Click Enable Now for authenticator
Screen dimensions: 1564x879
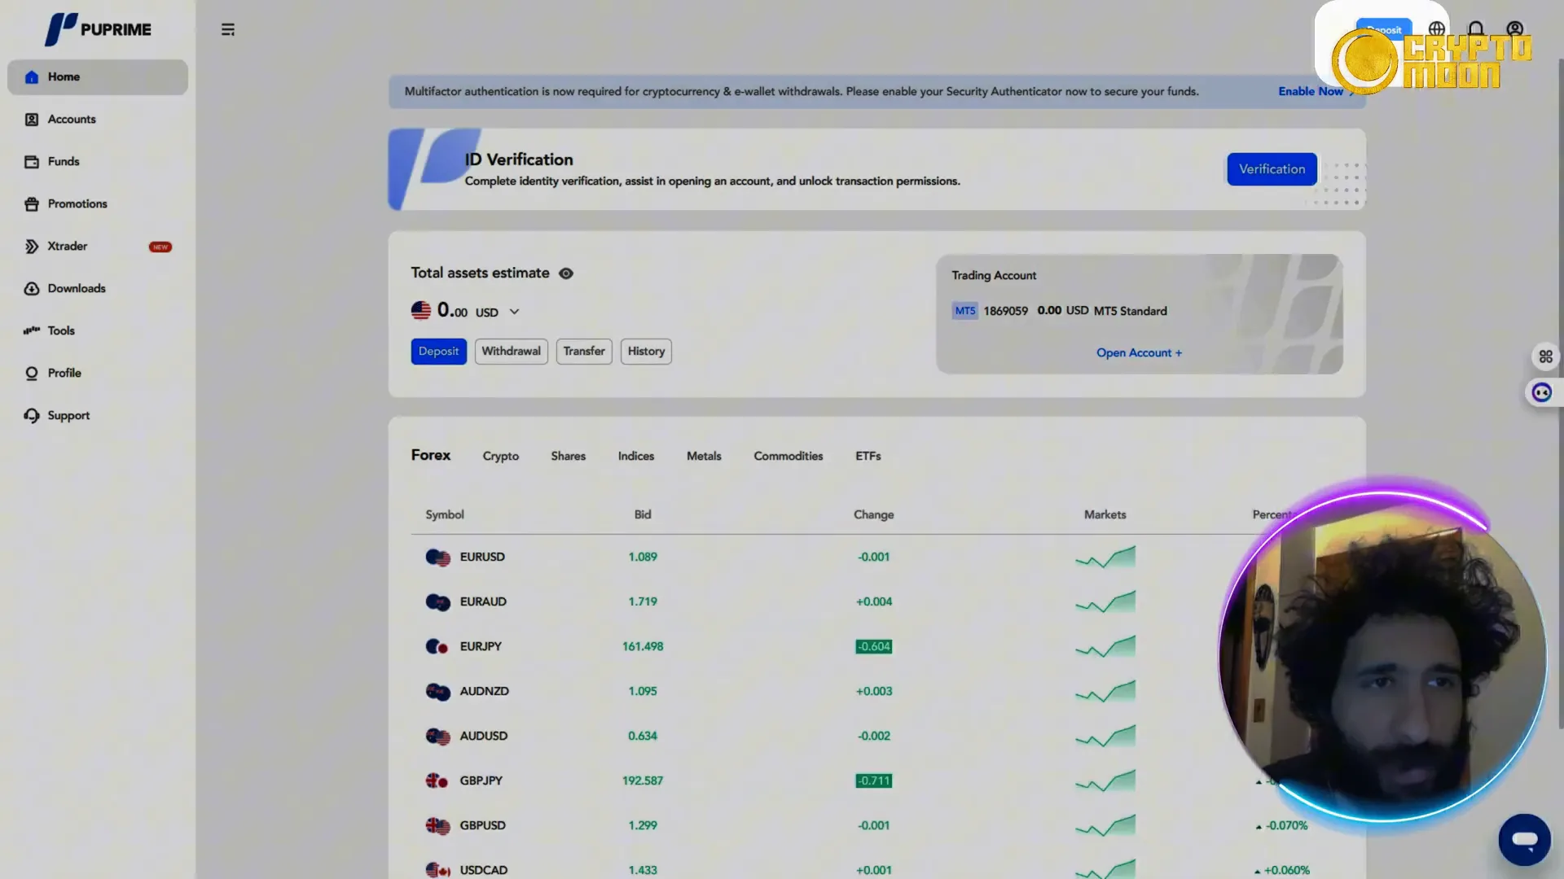pyautogui.click(x=1311, y=91)
